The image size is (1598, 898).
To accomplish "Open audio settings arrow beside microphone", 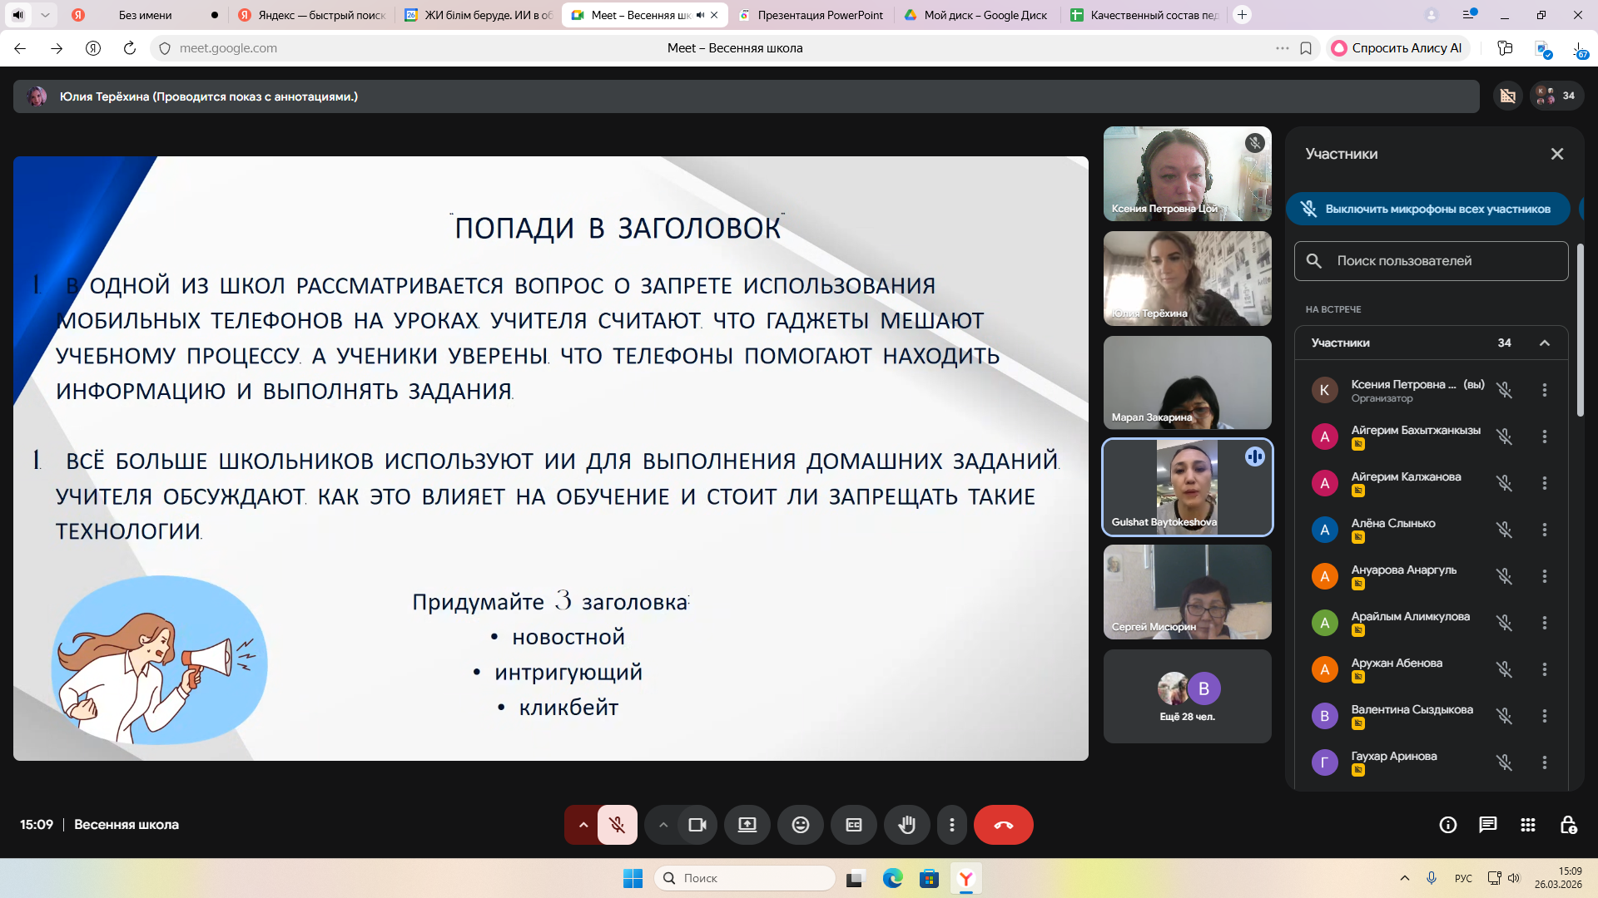I will 583,825.
